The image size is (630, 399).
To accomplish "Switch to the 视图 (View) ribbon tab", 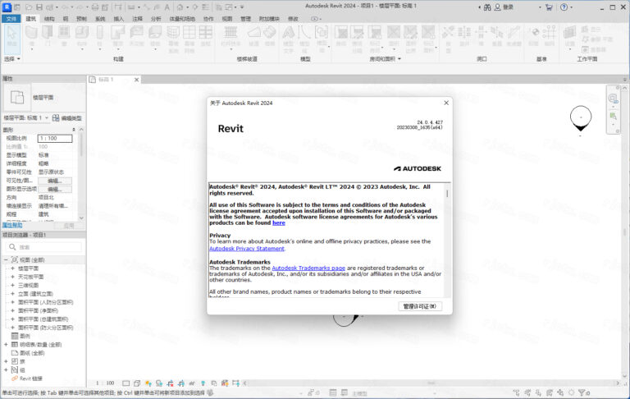I will click(227, 19).
